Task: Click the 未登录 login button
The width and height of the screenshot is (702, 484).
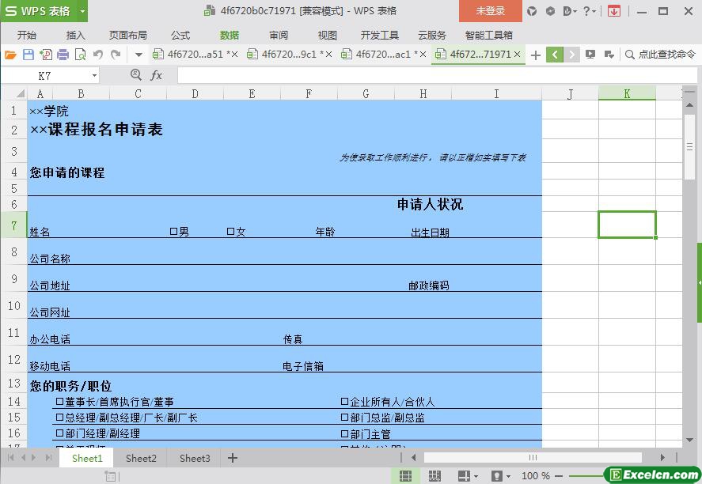Action: (490, 11)
